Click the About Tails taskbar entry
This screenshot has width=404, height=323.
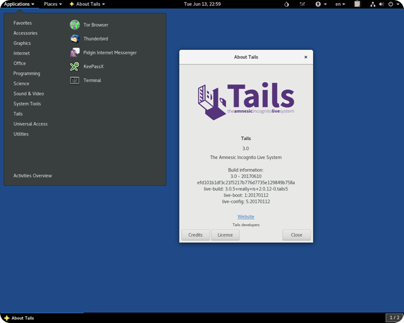42,318
